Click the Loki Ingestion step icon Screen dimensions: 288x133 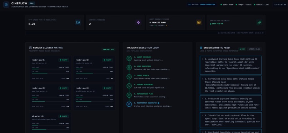pos(129,68)
